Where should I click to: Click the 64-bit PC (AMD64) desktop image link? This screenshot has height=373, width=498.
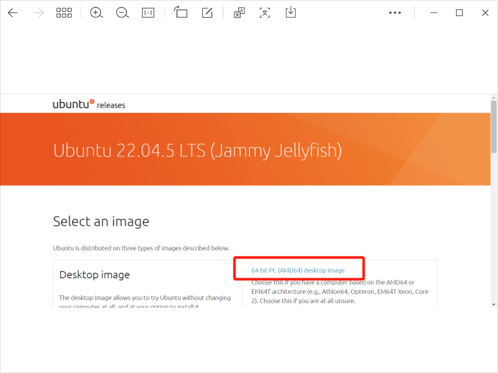(298, 270)
